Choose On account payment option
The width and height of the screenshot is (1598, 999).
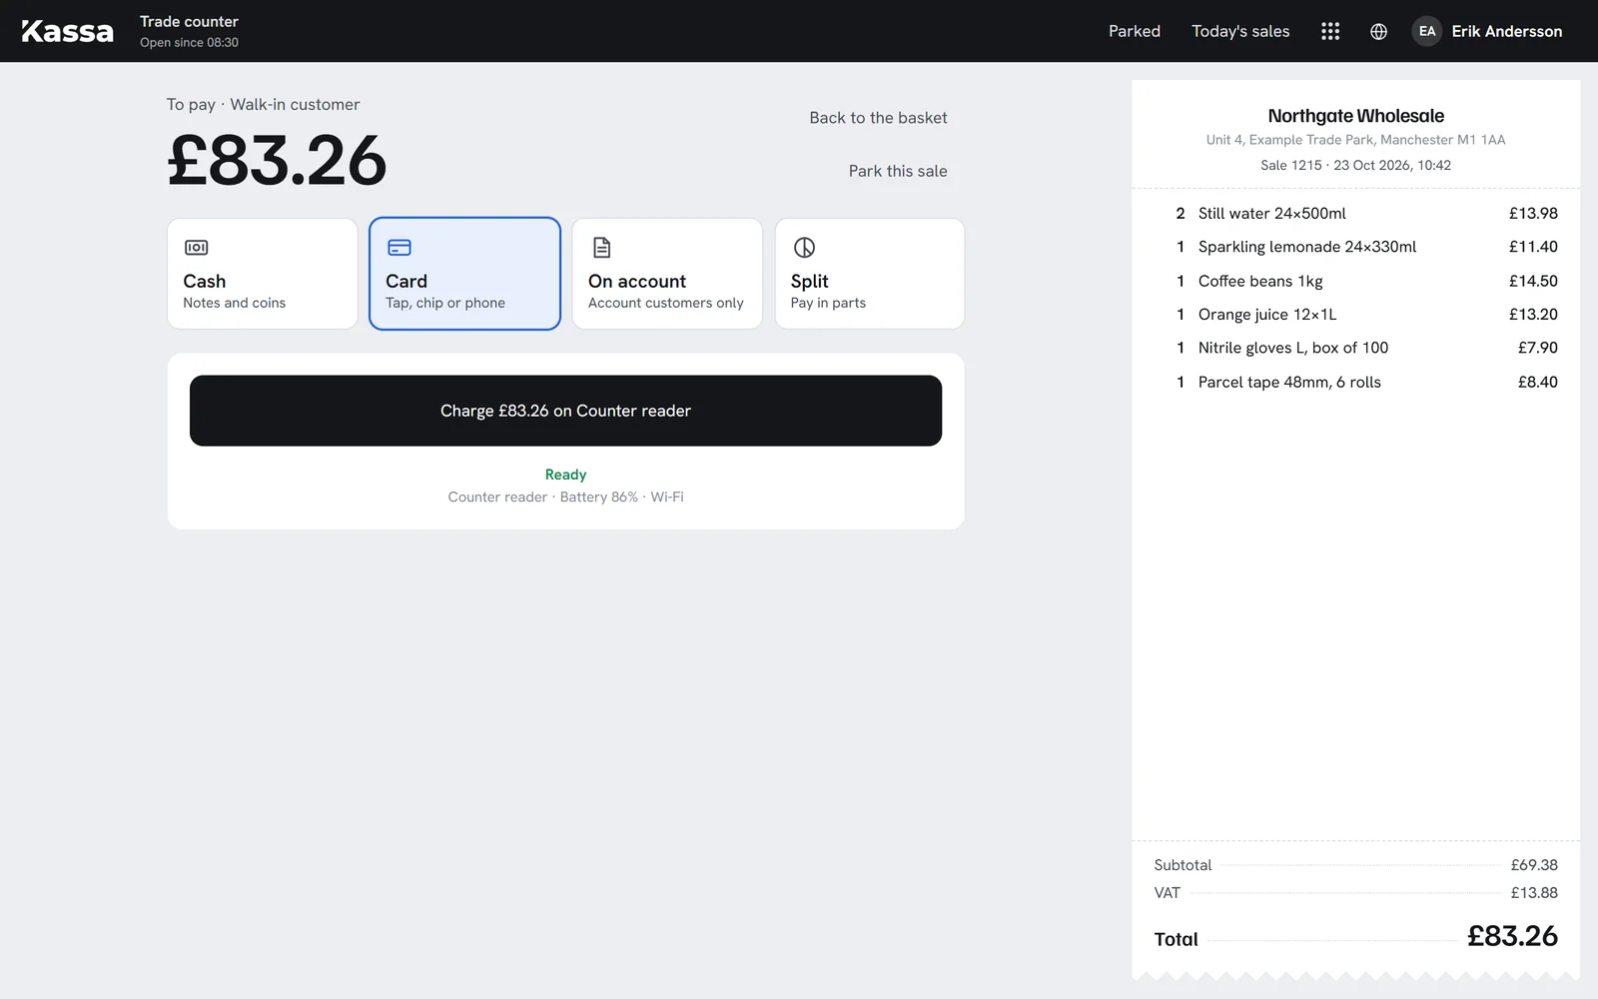pos(667,274)
